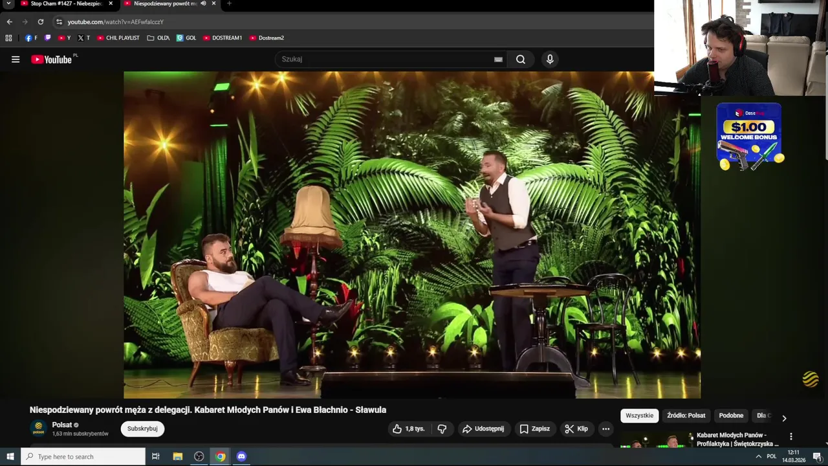Open the YouTube 'Y' bookmark
This screenshot has height=466, width=828.
(64, 38)
